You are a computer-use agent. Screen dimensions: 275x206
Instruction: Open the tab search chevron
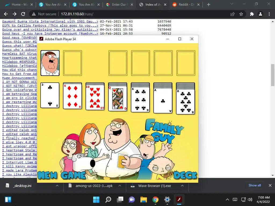(x=232, y=4)
